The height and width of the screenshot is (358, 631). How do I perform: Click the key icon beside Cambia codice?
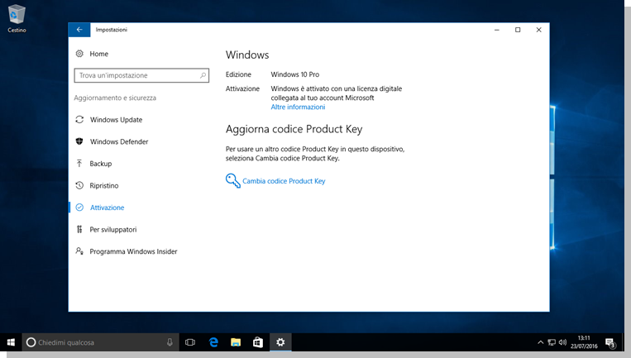[232, 180]
